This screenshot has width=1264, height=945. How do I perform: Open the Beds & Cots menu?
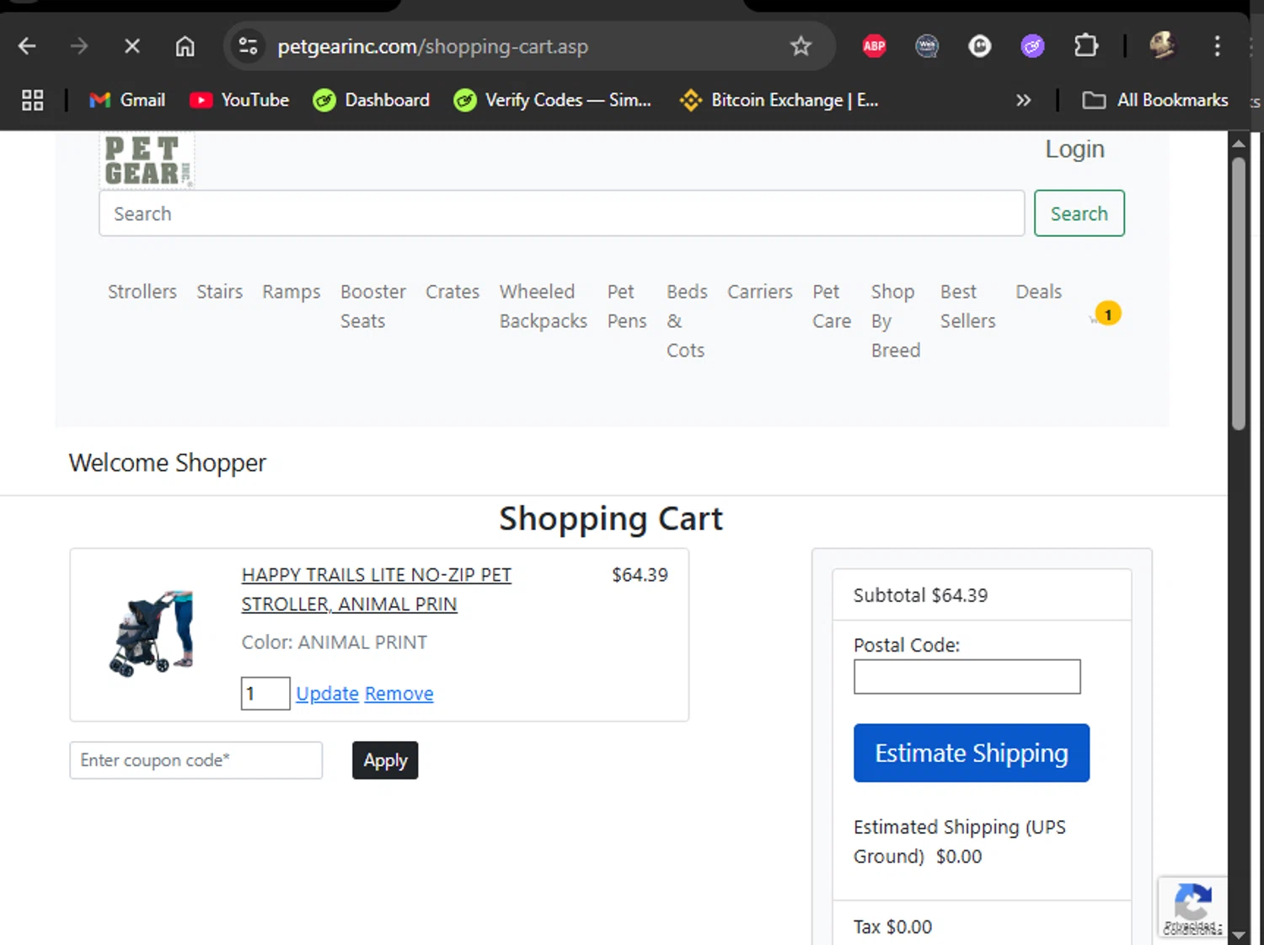tap(687, 321)
